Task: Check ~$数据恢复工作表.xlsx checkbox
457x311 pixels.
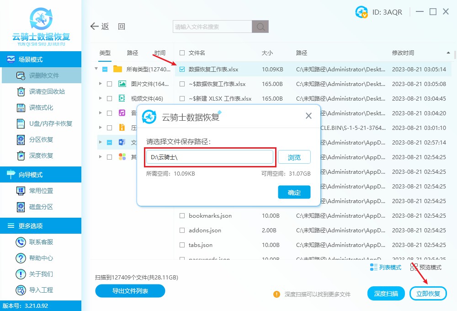Action: [182, 84]
